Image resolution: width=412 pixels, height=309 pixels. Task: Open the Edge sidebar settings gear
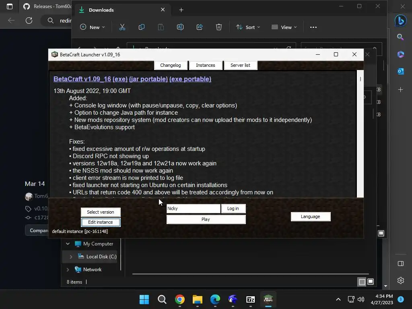pyautogui.click(x=400, y=280)
